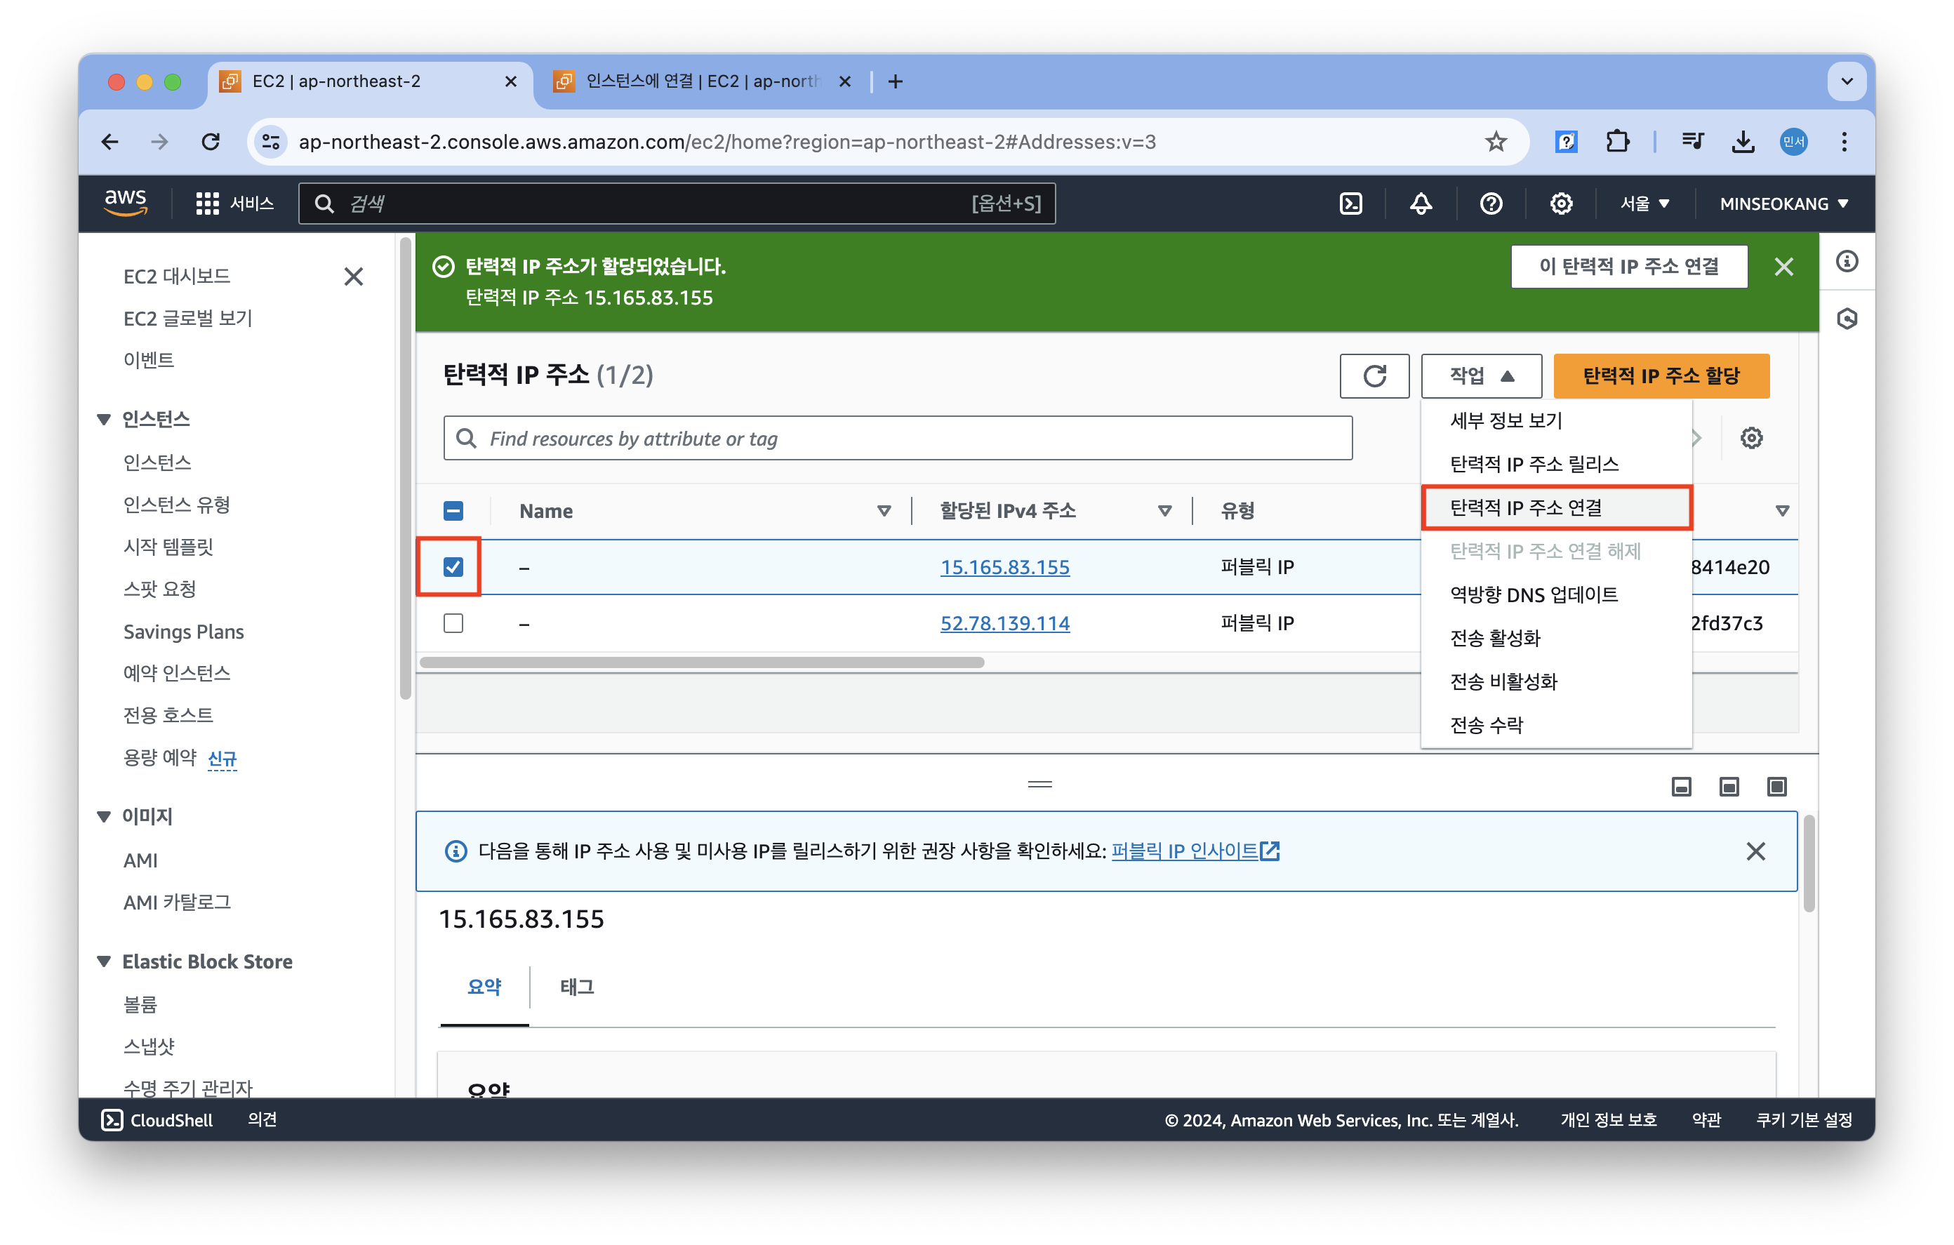The image size is (1954, 1245).
Task: Open AWS console settings gear in header
Action: pyautogui.click(x=1560, y=204)
